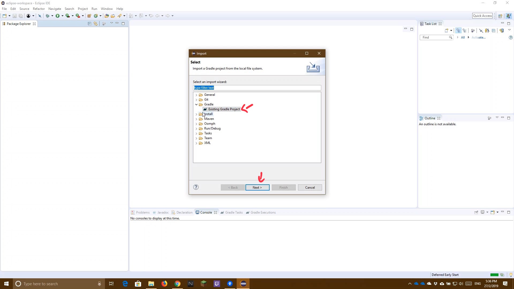
Task: Open the Window menu
Action: tap(107, 9)
